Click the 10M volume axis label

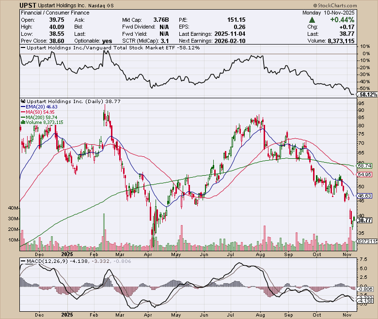click(13, 240)
